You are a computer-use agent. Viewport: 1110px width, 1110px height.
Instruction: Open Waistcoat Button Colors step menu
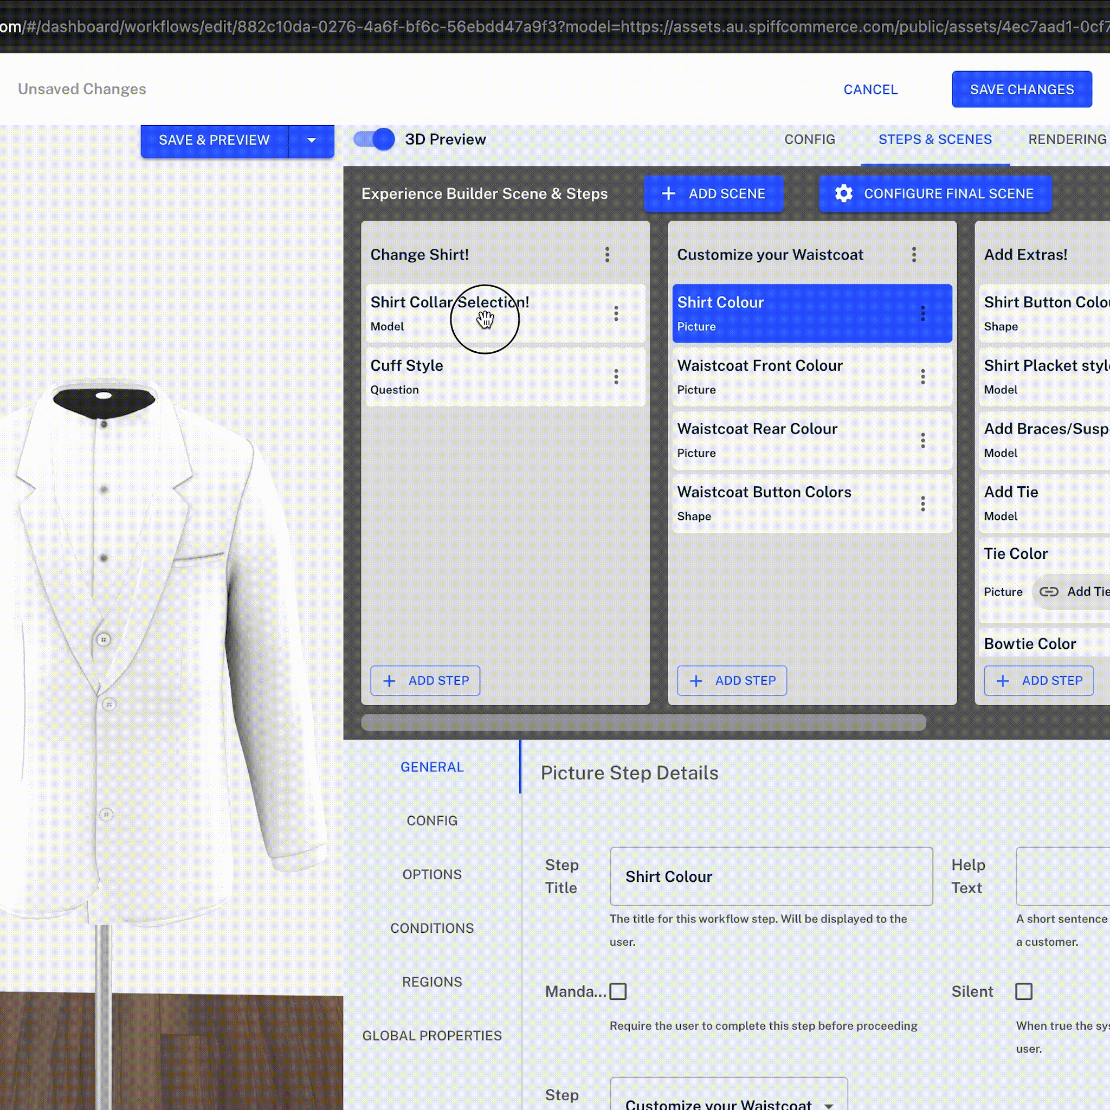click(x=922, y=504)
